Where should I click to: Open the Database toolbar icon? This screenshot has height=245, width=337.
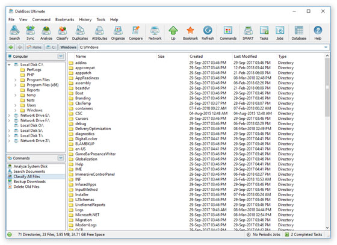(x=298, y=33)
